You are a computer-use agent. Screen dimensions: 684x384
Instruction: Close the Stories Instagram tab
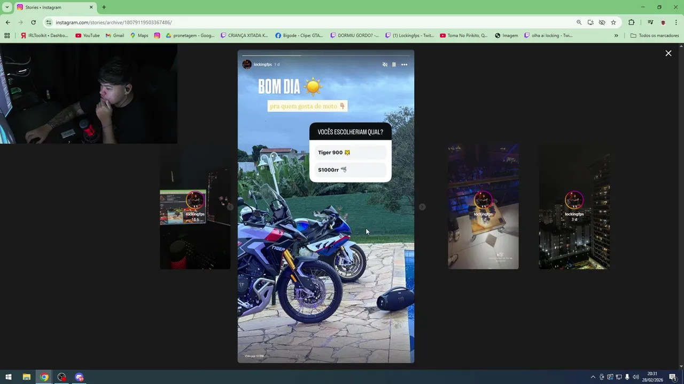click(x=91, y=7)
